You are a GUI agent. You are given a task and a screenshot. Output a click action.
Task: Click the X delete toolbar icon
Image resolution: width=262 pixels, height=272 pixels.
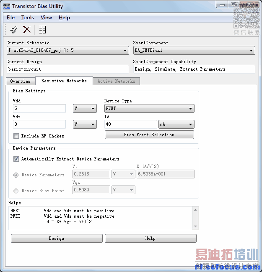pyautogui.click(x=27, y=30)
